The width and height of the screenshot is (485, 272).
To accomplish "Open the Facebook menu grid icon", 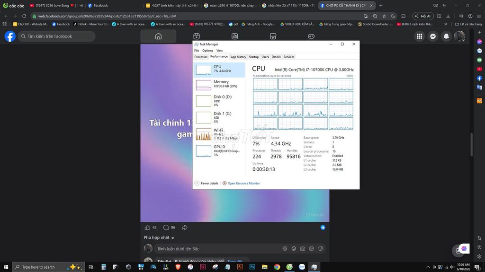I will [x=420, y=36].
